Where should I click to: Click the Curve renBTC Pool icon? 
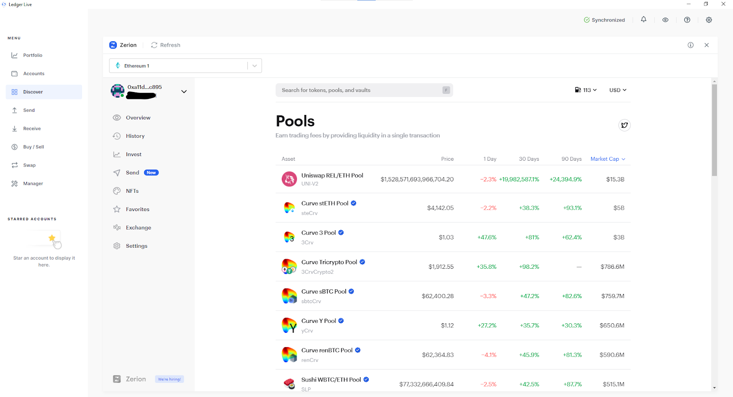point(289,355)
